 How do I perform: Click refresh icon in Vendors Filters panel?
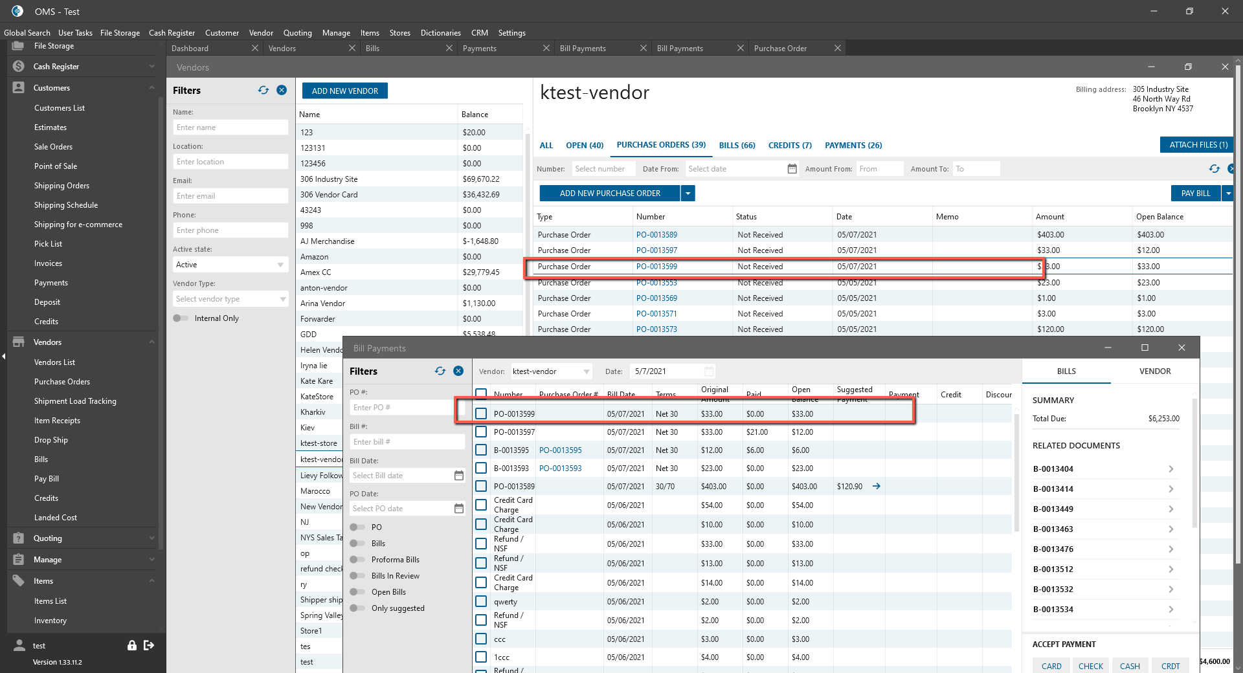(x=263, y=91)
